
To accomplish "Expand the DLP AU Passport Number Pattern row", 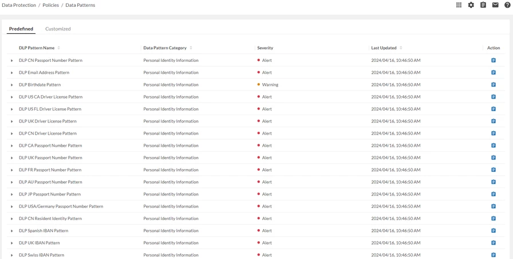I will [x=12, y=182].
